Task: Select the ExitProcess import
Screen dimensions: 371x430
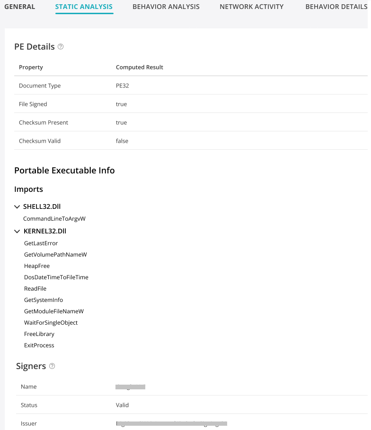Action: coord(39,345)
